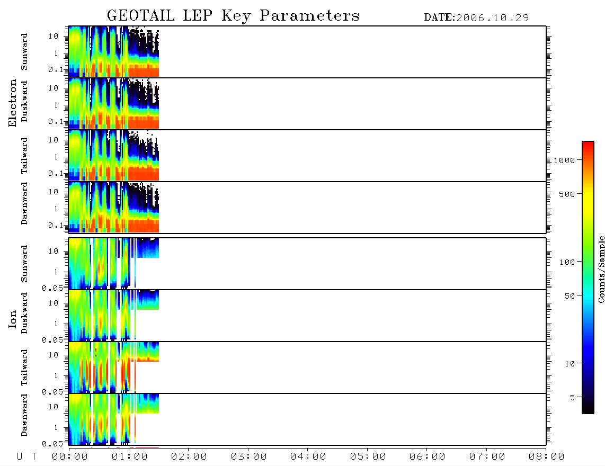Select the 500 tick on color scale
This screenshot has height=466, width=605.
(x=567, y=194)
